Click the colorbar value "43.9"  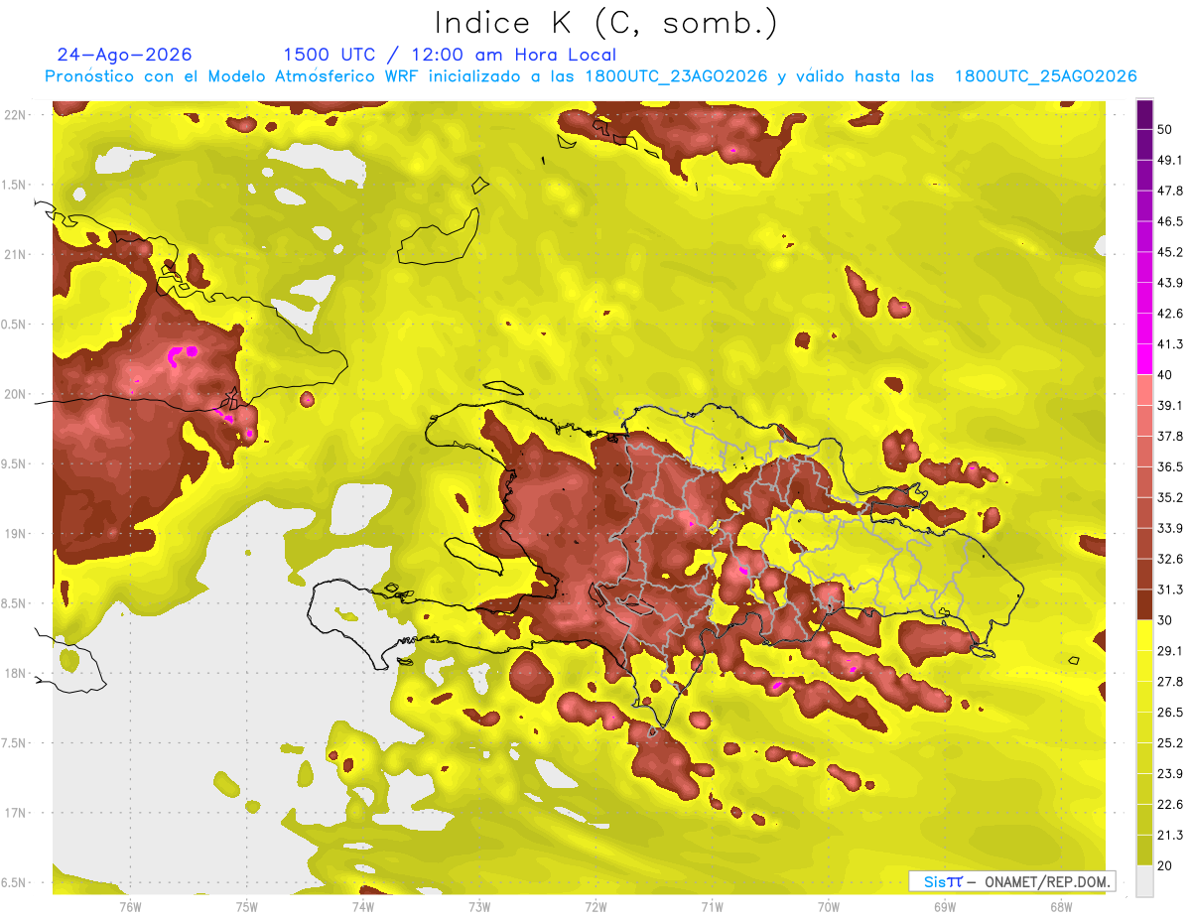point(1170,283)
